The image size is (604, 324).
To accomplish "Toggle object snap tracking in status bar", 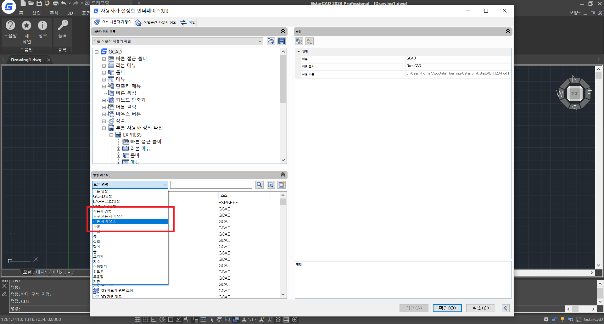I will [179, 319].
